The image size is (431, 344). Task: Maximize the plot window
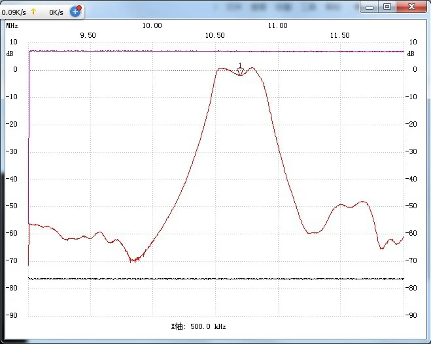click(x=387, y=7)
